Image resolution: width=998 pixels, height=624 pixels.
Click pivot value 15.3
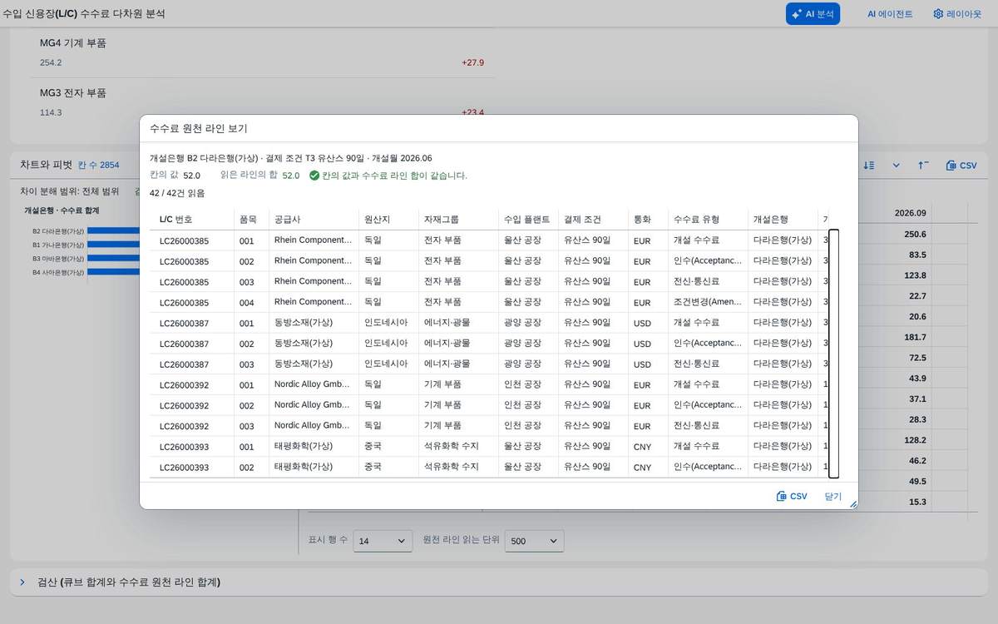[918, 502]
